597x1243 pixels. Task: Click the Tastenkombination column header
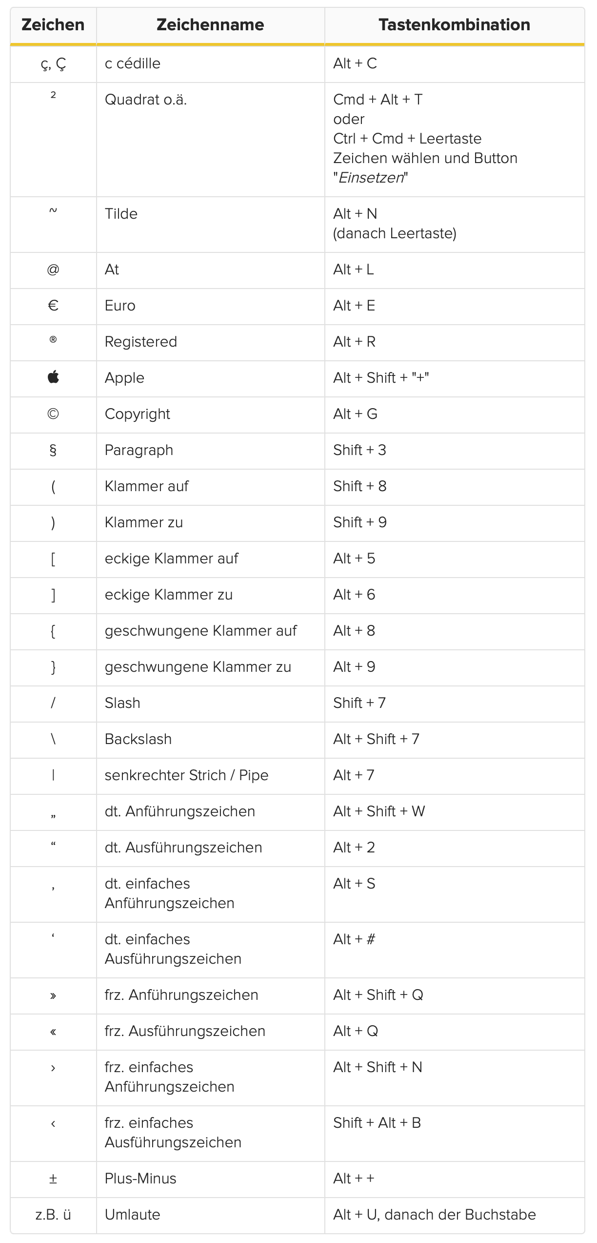pos(454,25)
